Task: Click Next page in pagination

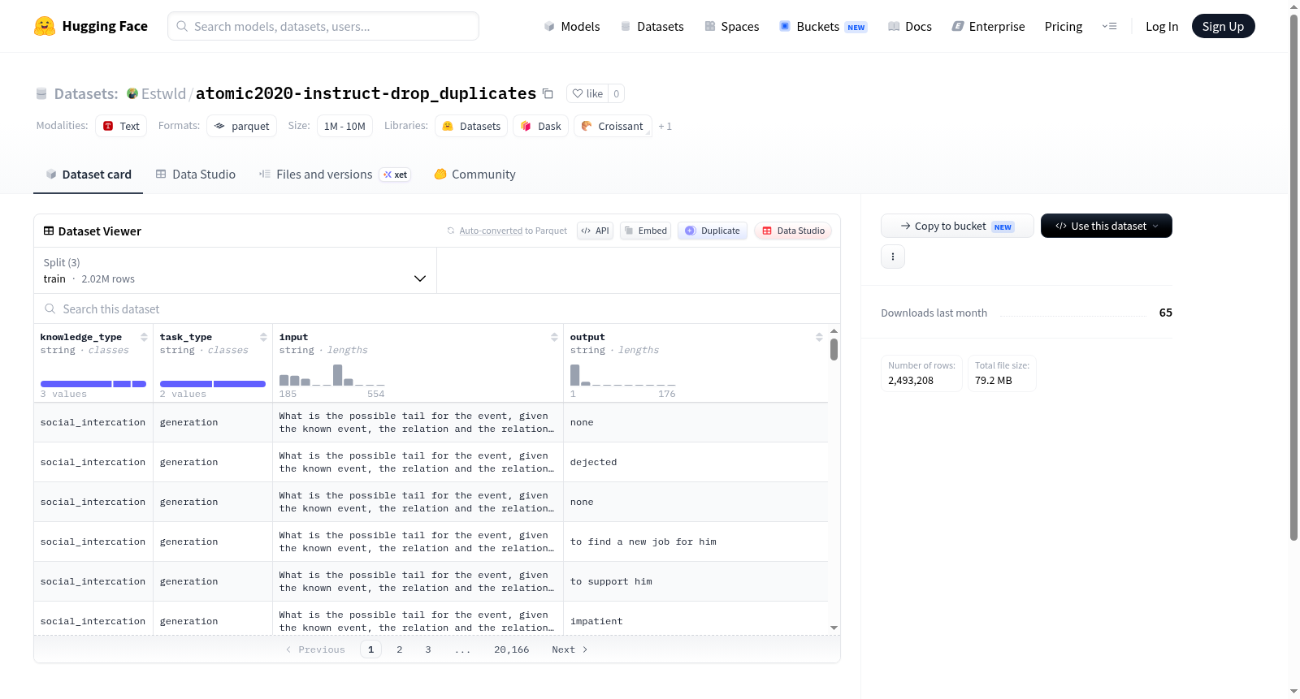Action: point(570,649)
